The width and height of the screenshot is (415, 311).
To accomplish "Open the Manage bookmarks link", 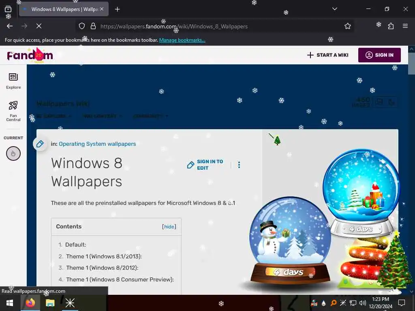I will (182, 40).
